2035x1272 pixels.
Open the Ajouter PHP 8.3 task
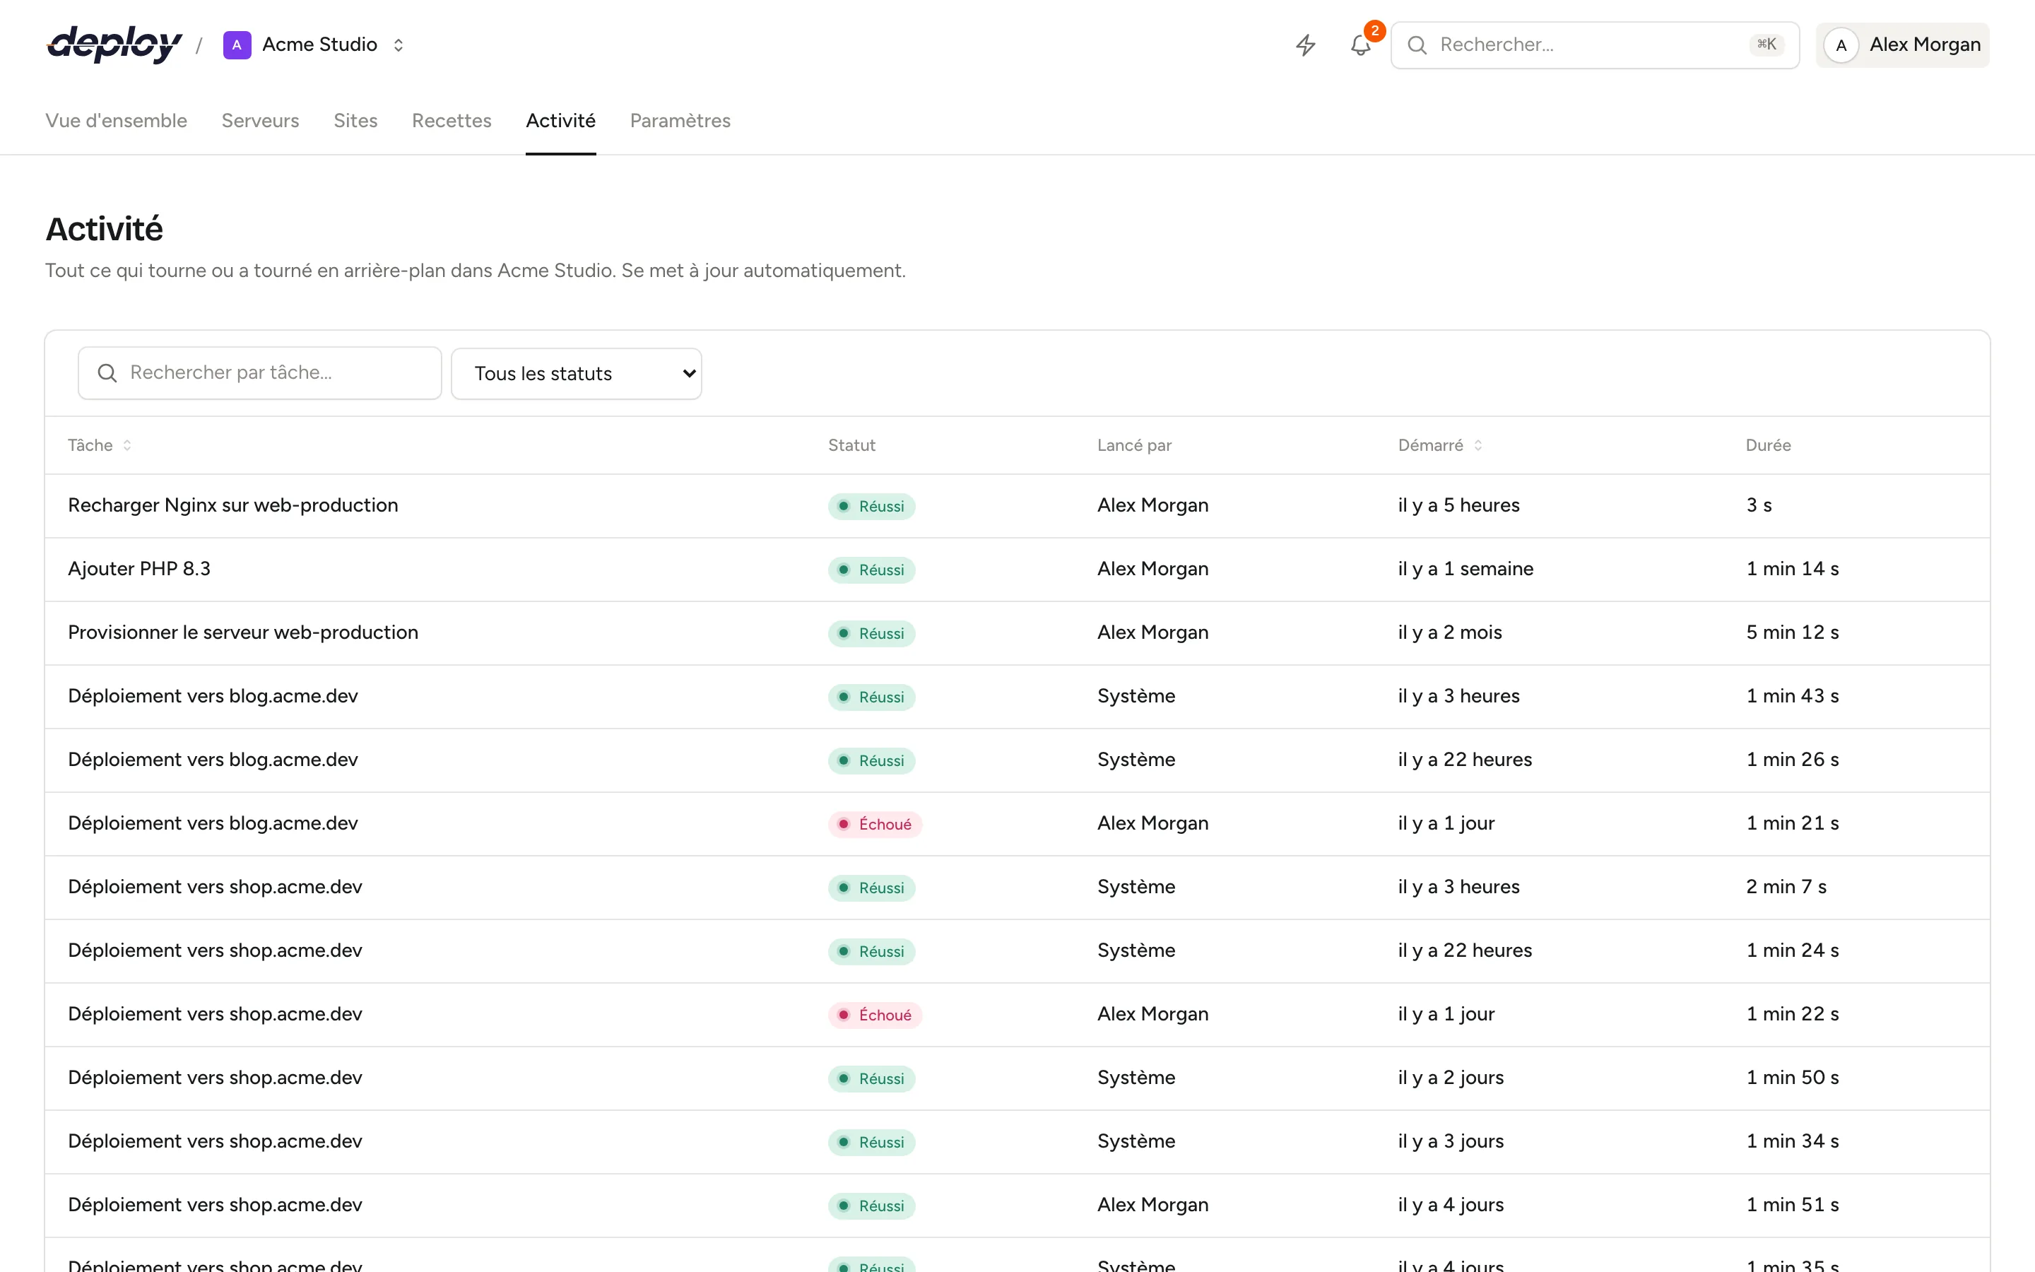(x=138, y=569)
